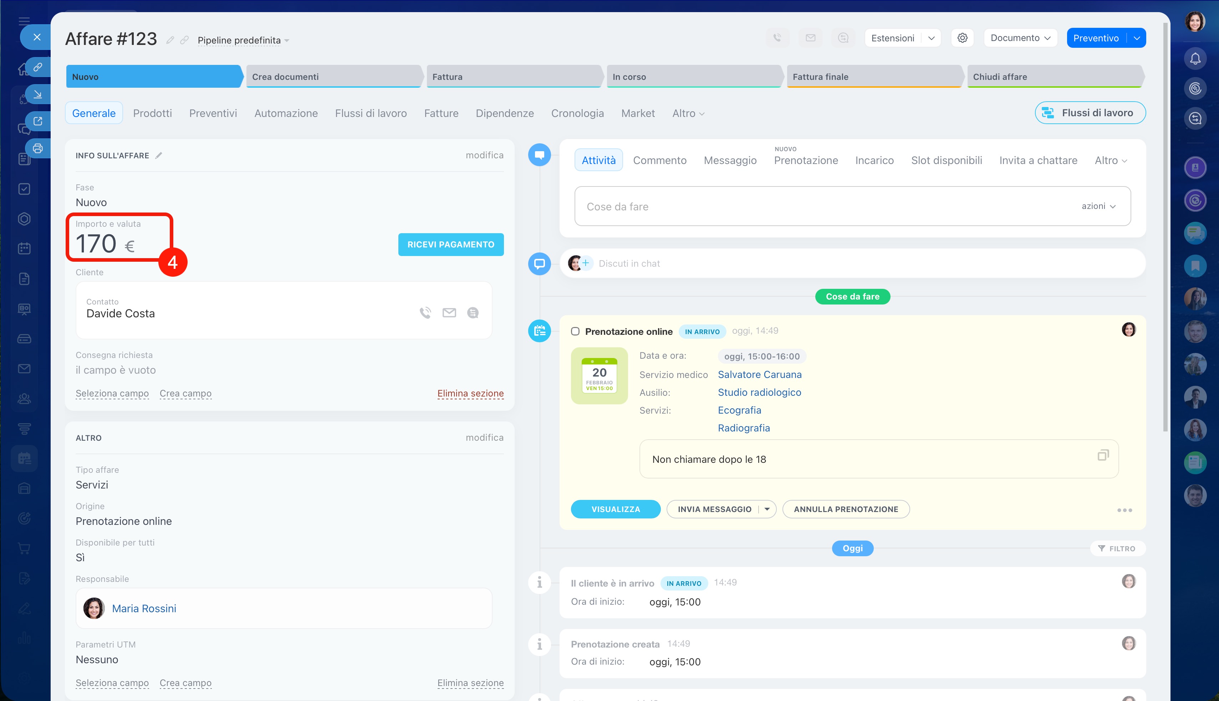This screenshot has width=1219, height=701.
Task: Click the email envelope icon for Davide Costa
Action: pos(449,313)
